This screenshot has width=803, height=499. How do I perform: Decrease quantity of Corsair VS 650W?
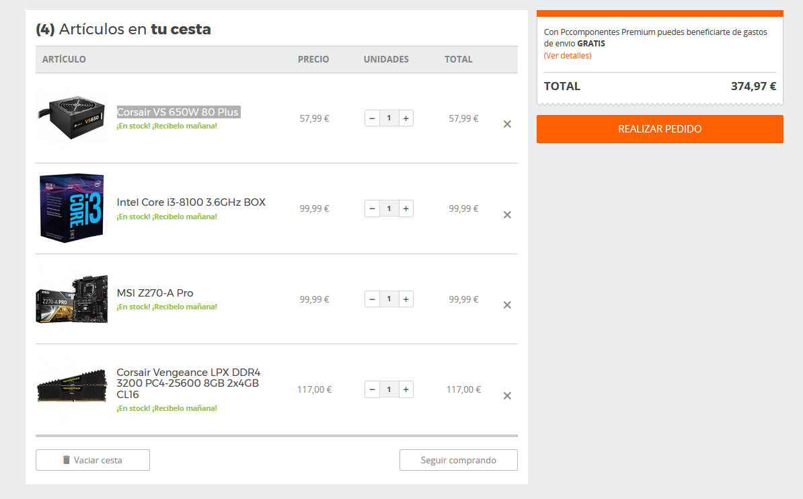point(373,118)
